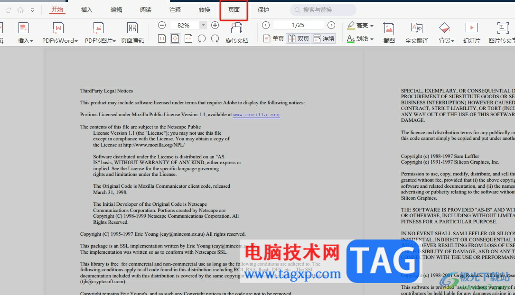Select fit width view icon
Image resolution: width=515 pixels, height=295 pixels.
188,39
